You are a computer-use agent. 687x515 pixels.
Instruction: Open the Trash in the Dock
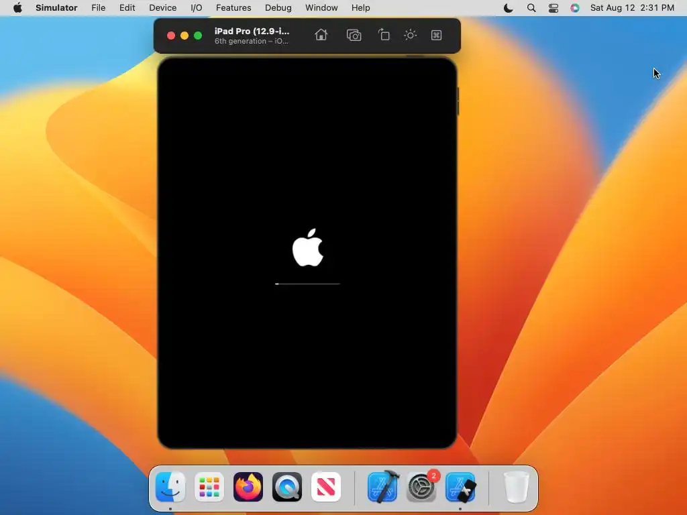click(x=516, y=487)
